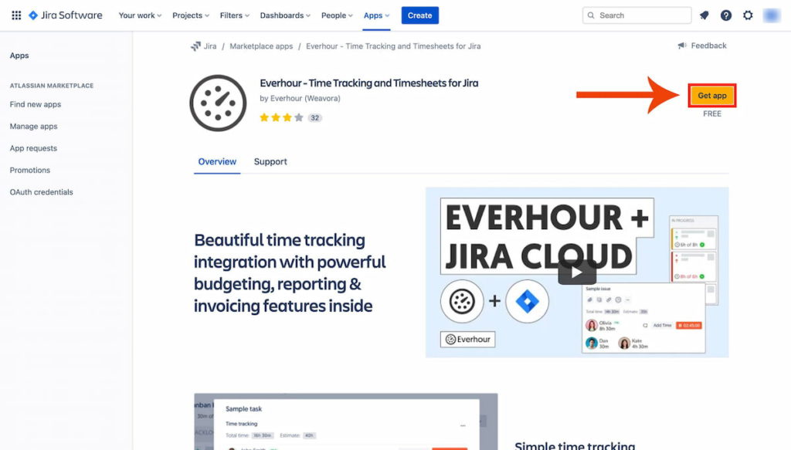Open Marketplace apps from the breadcrumb
This screenshot has height=450, width=791.
(x=261, y=45)
